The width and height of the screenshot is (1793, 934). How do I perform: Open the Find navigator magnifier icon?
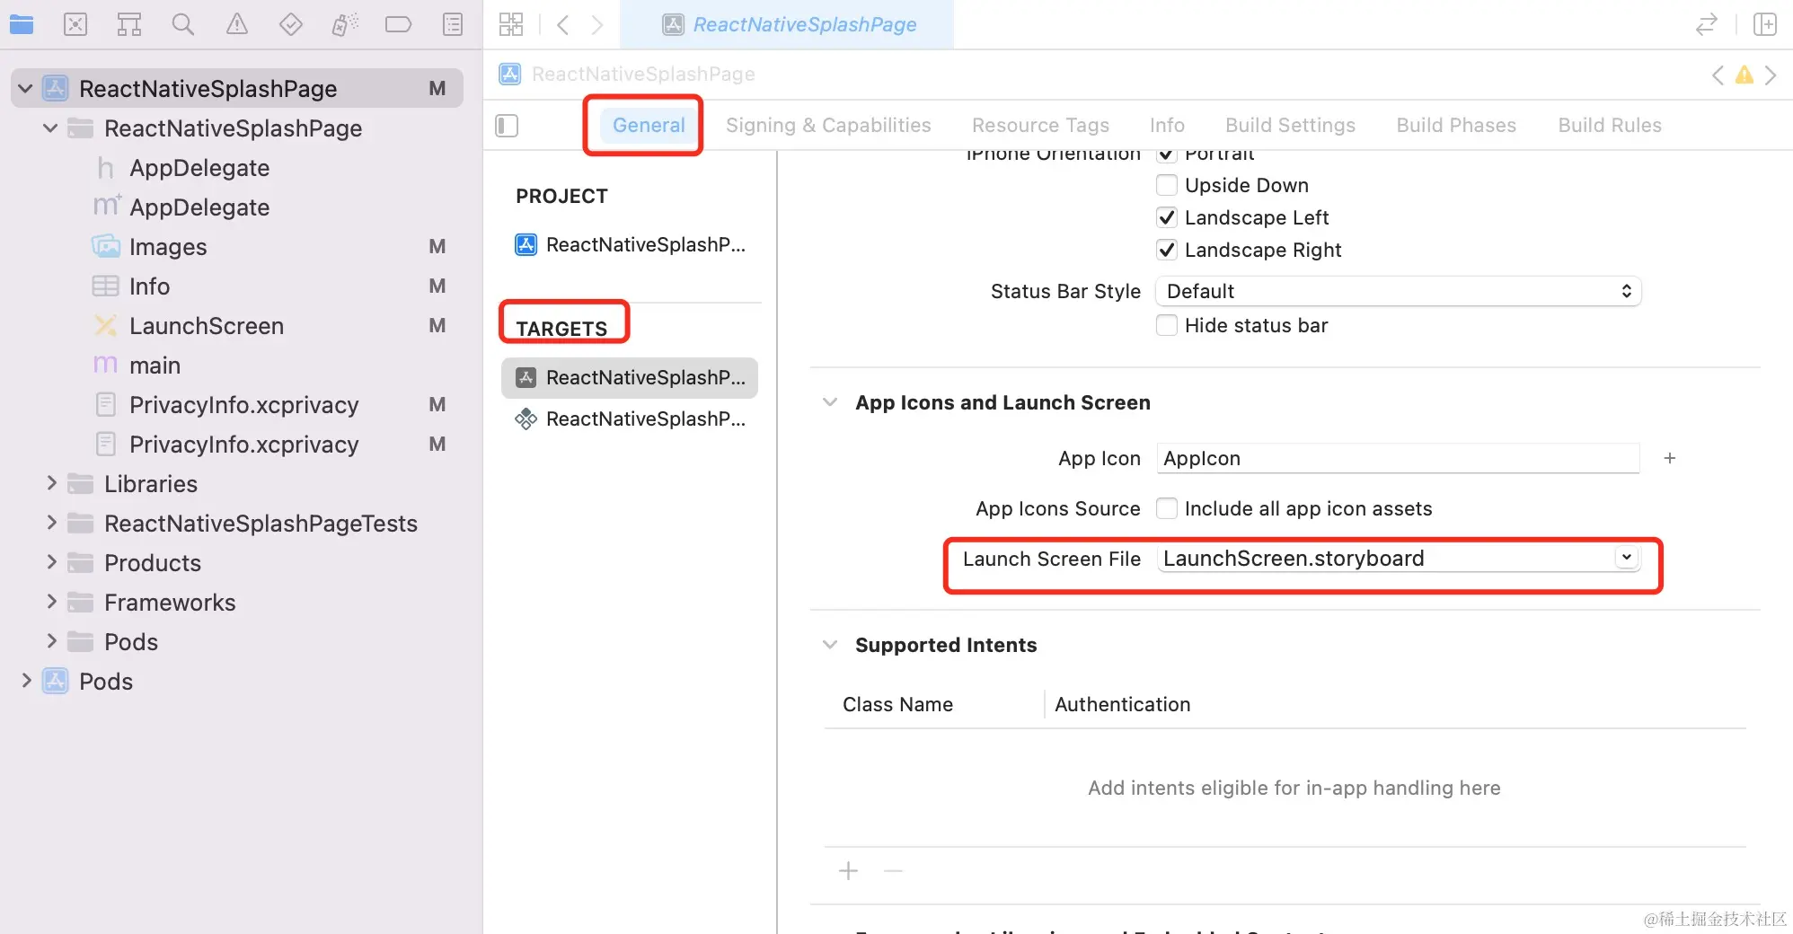click(x=183, y=24)
